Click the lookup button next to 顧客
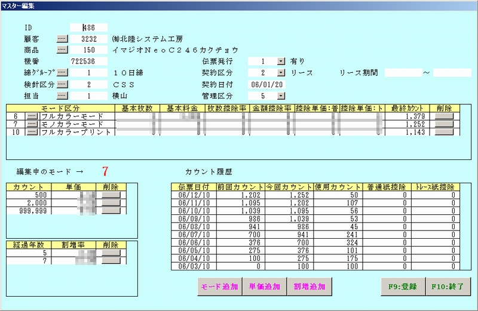 (63, 39)
